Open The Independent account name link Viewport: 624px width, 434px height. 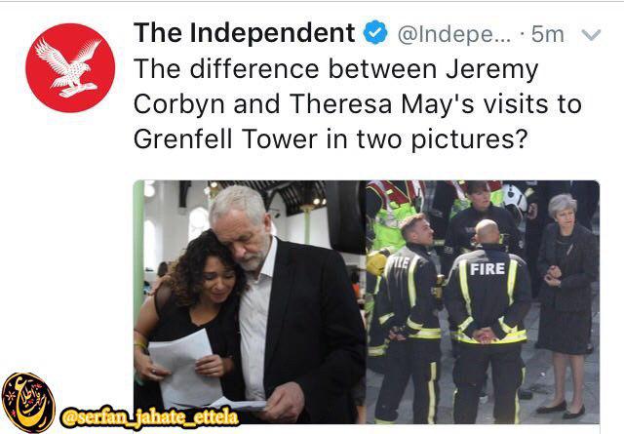[x=245, y=32]
